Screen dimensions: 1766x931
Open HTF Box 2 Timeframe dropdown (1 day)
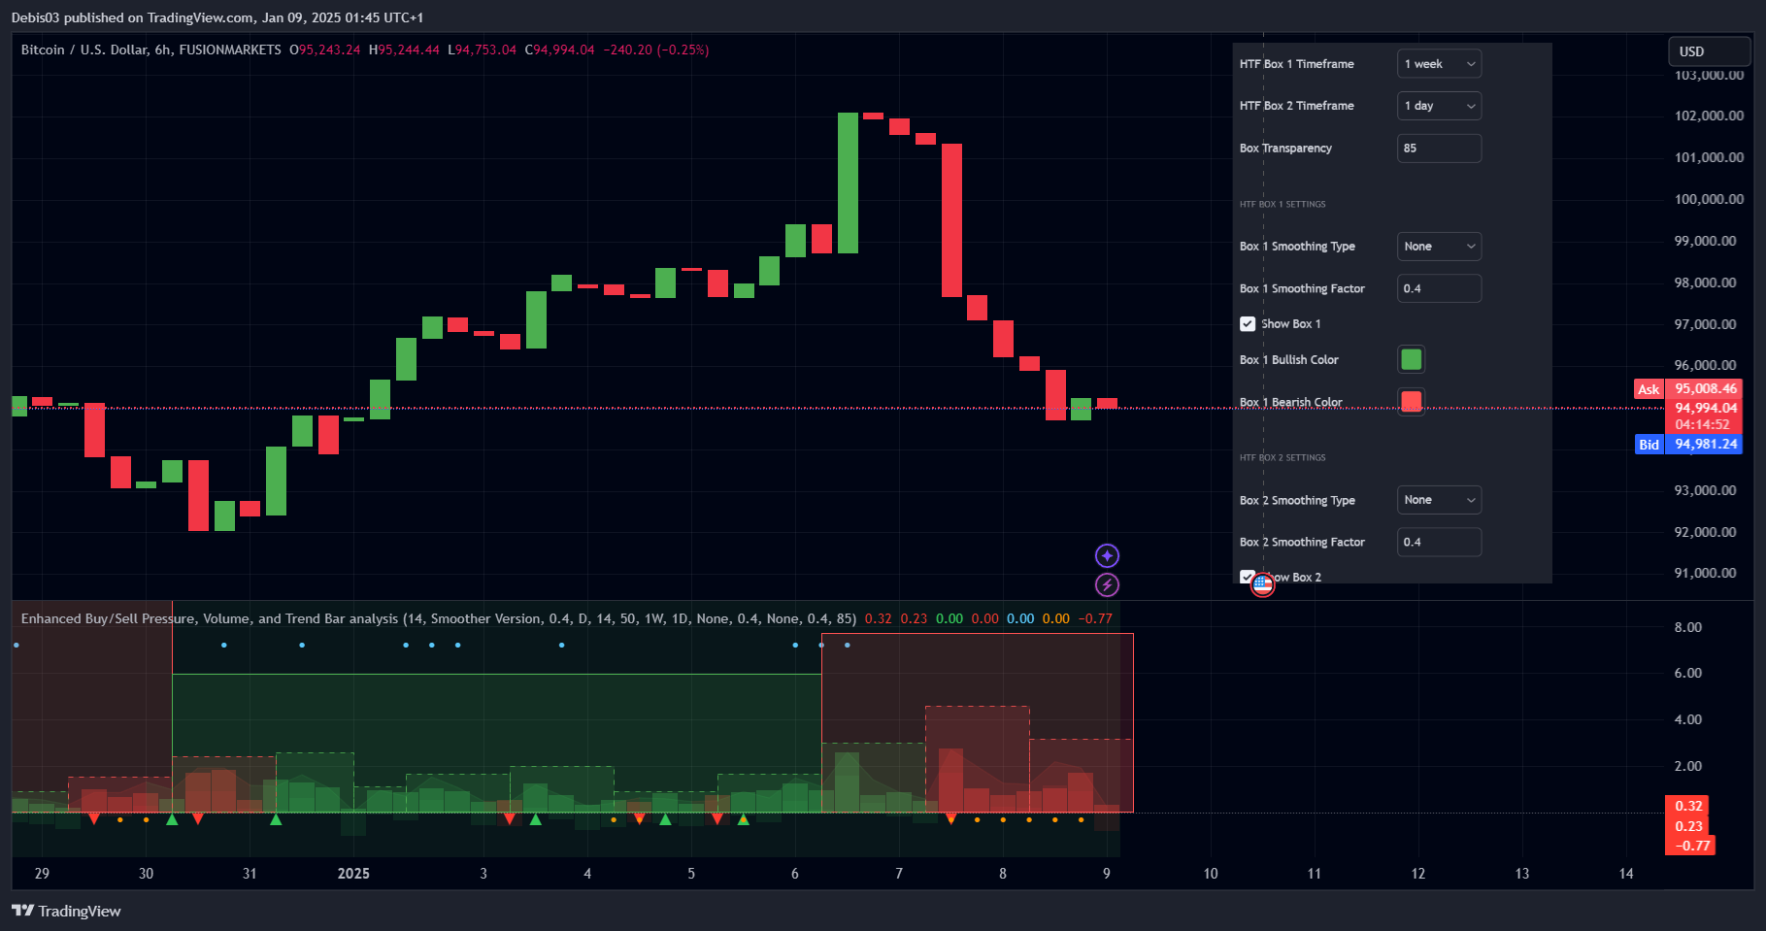1439,106
